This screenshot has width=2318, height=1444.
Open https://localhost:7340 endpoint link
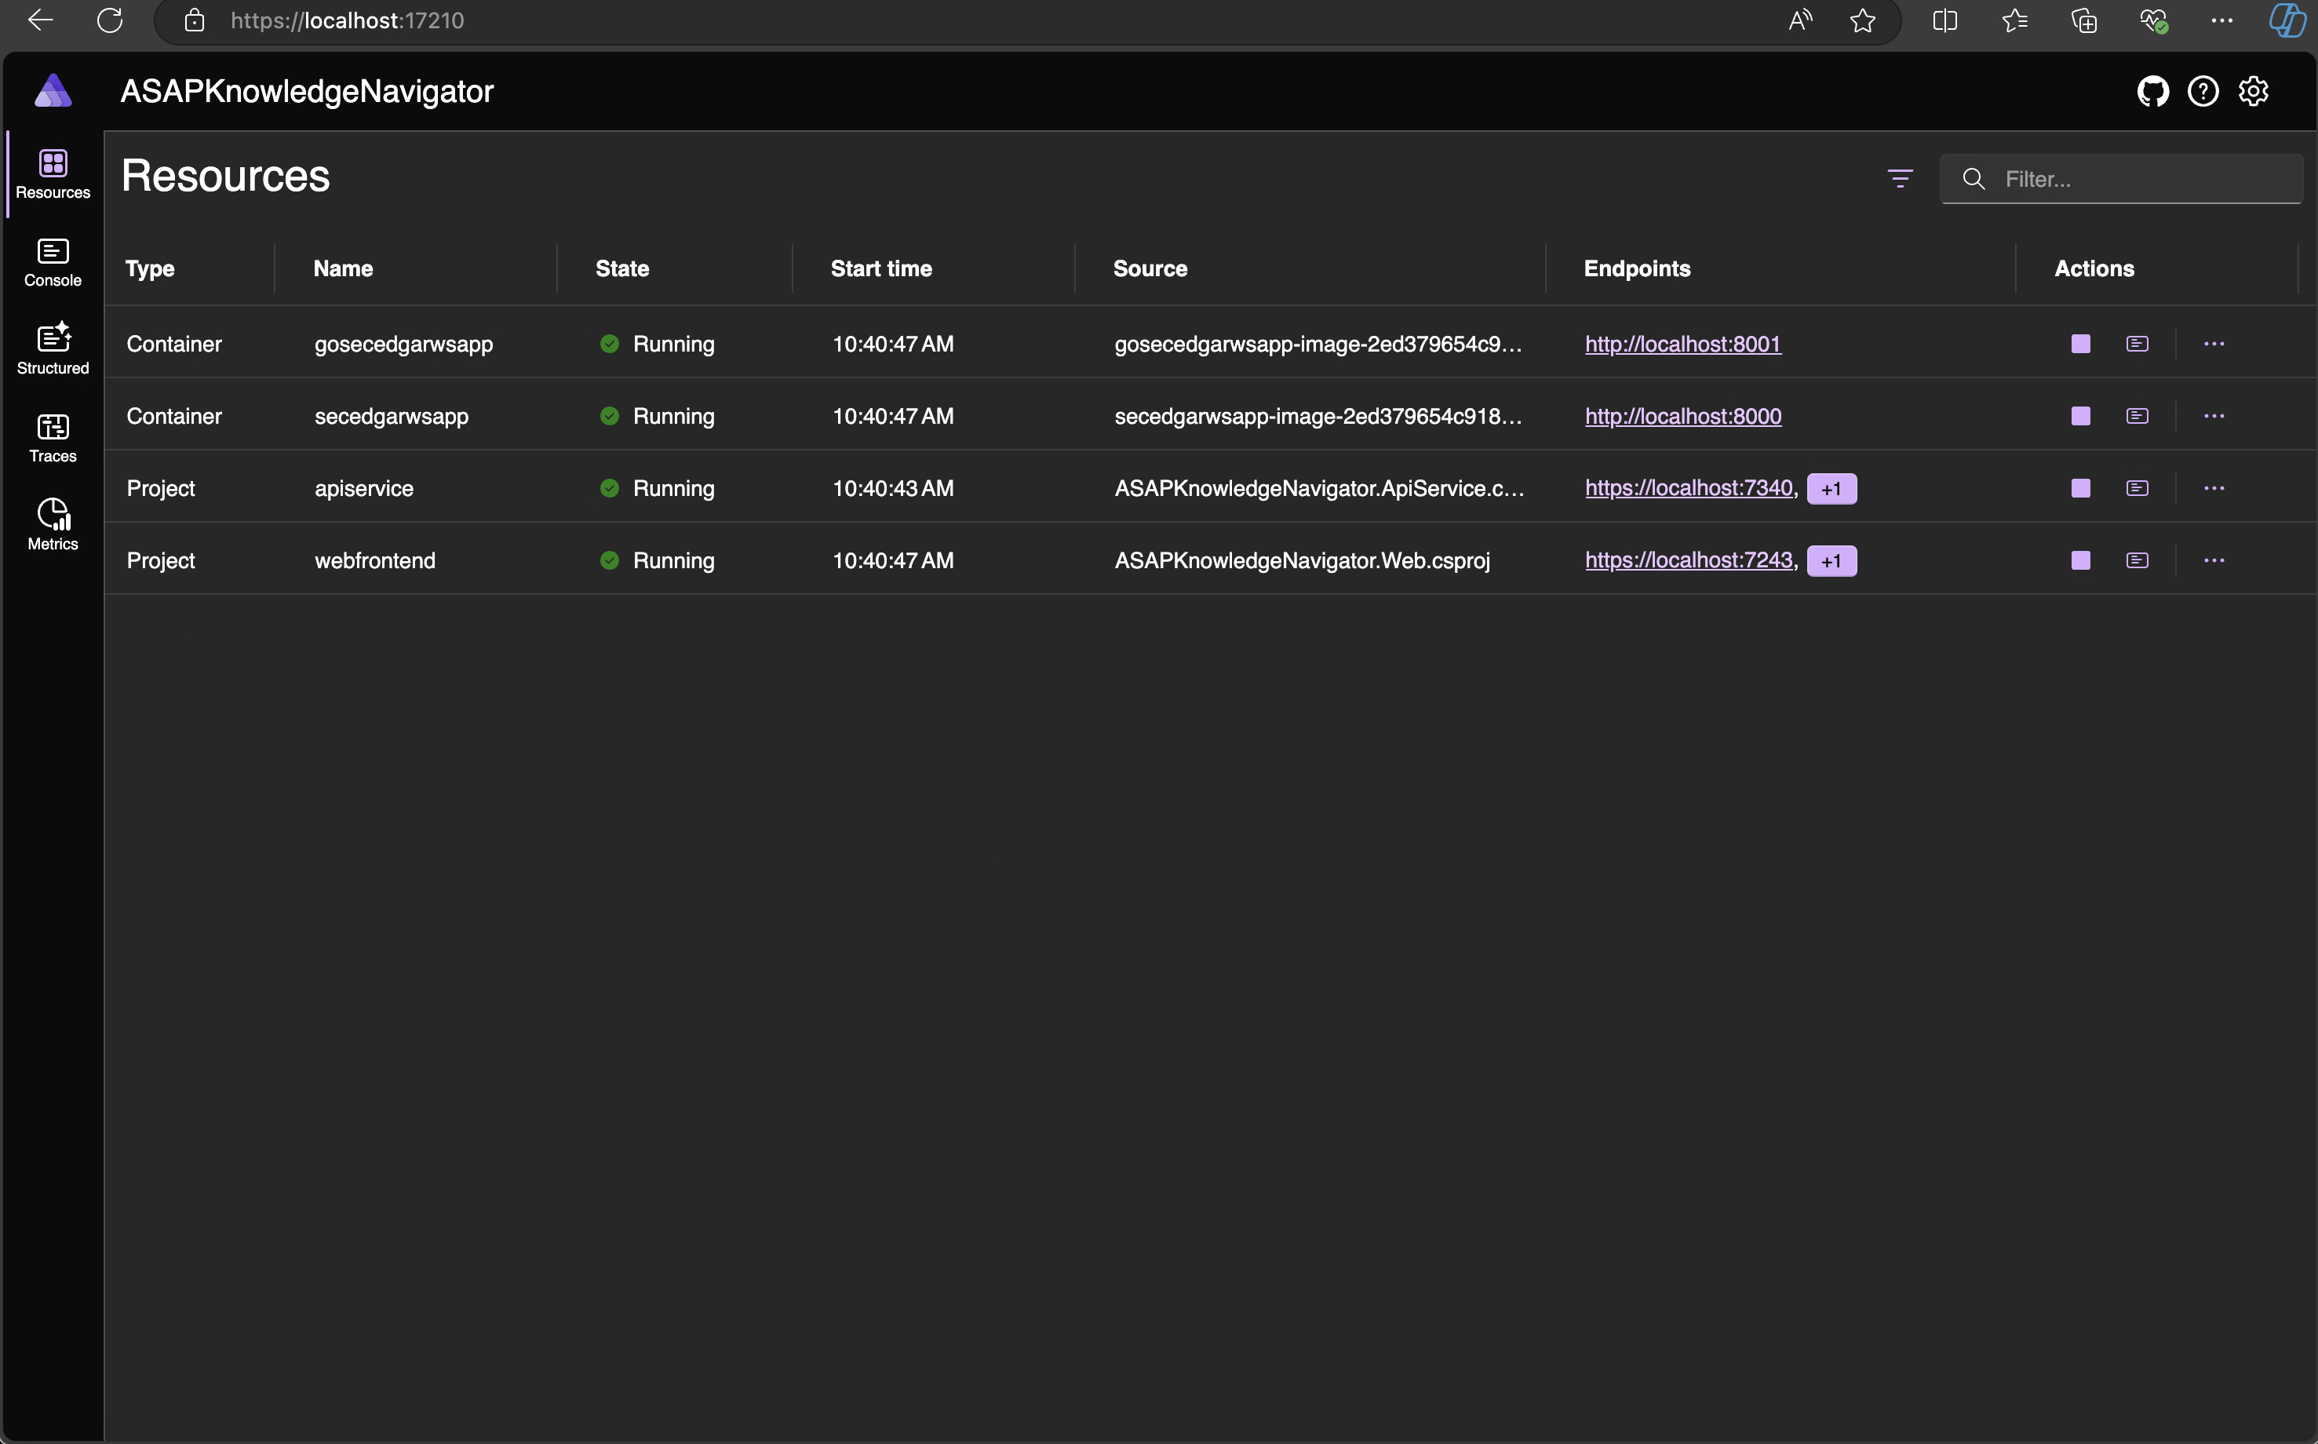pyautogui.click(x=1688, y=488)
